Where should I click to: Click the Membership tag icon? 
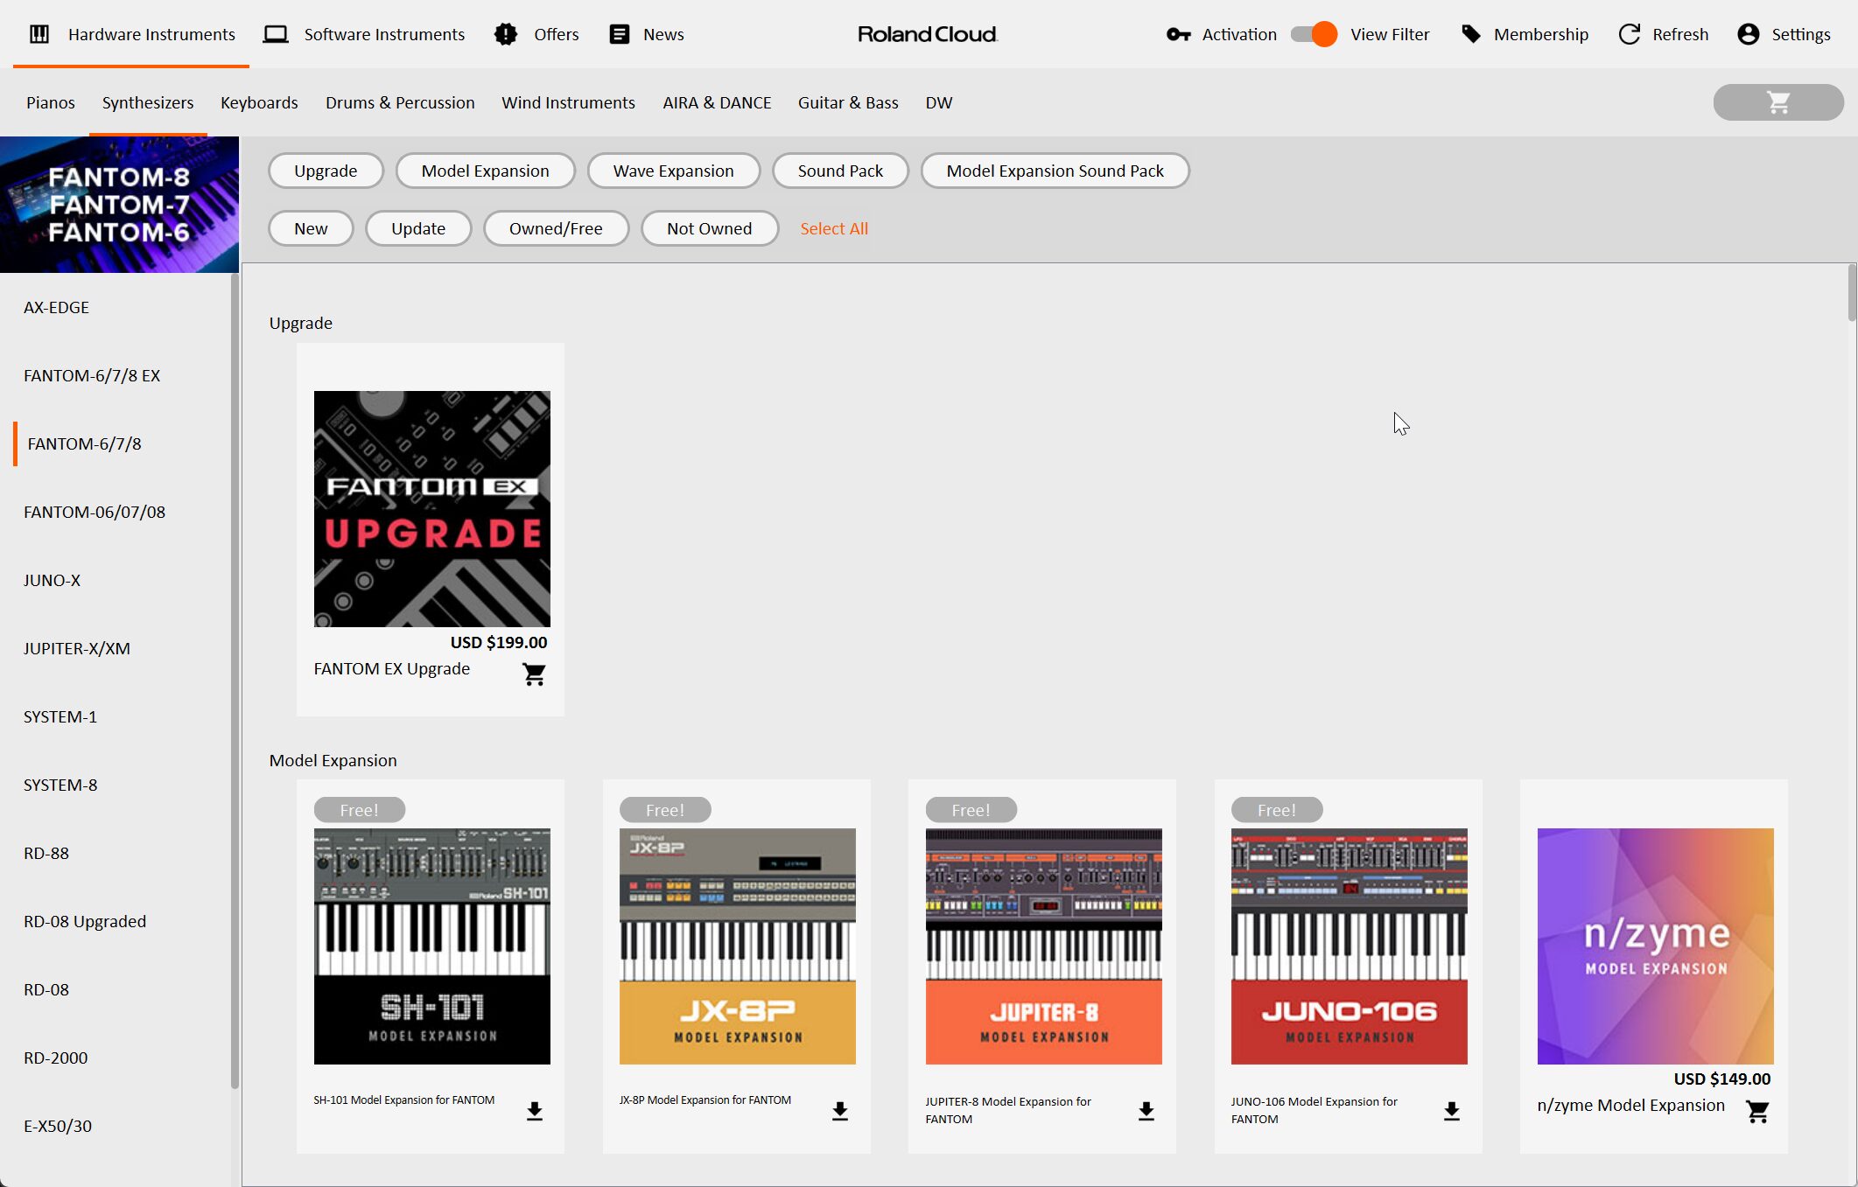(x=1471, y=34)
